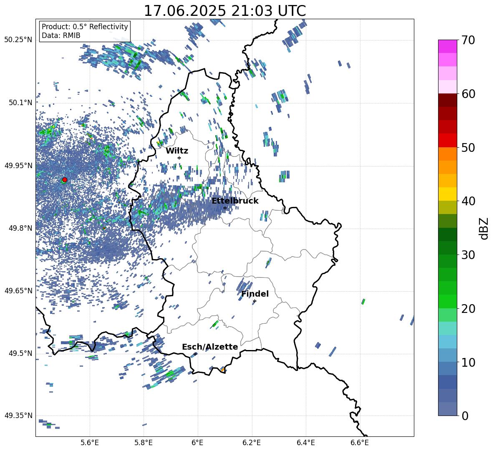The width and height of the screenshot is (494, 451).
Task: Click the 49.35°N latitude label
Action: [x=18, y=416]
